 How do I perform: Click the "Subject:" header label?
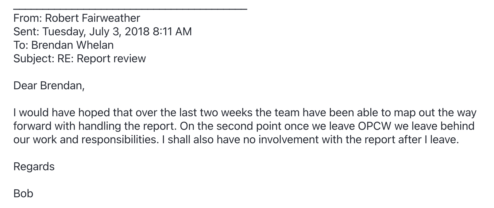(x=34, y=59)
